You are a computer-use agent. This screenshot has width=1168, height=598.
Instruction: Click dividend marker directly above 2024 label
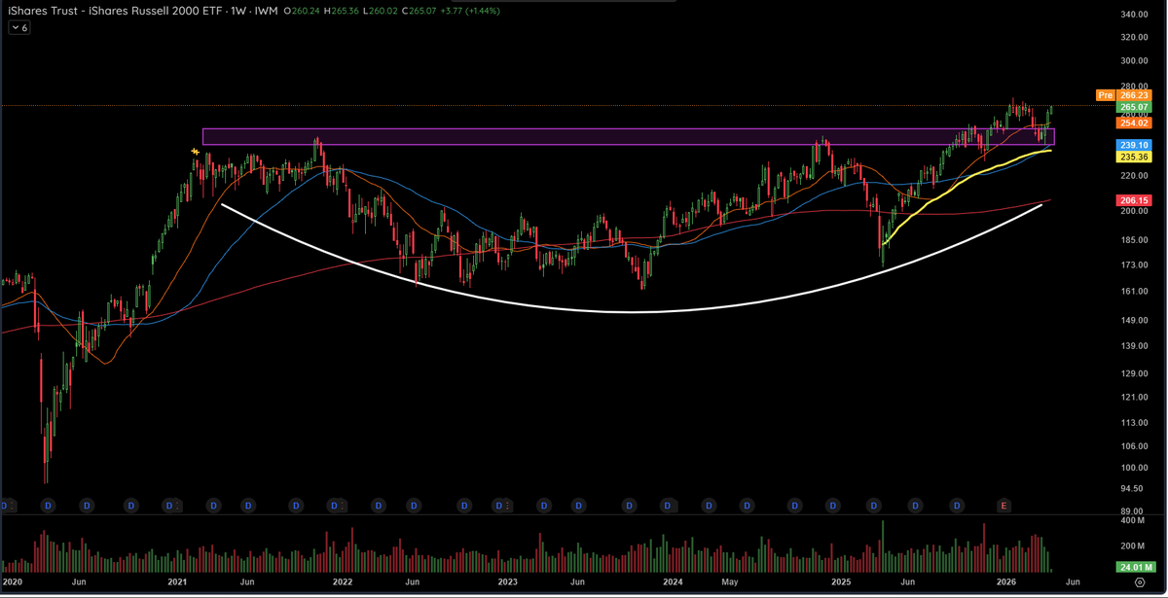tap(670, 507)
